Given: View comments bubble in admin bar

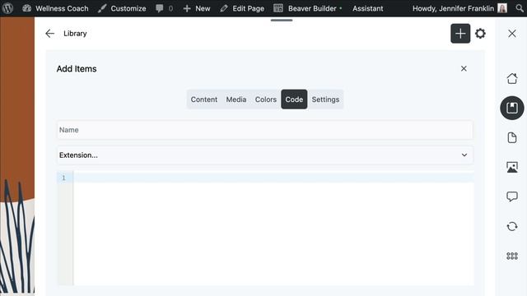Looking at the screenshot, I should (165, 8).
